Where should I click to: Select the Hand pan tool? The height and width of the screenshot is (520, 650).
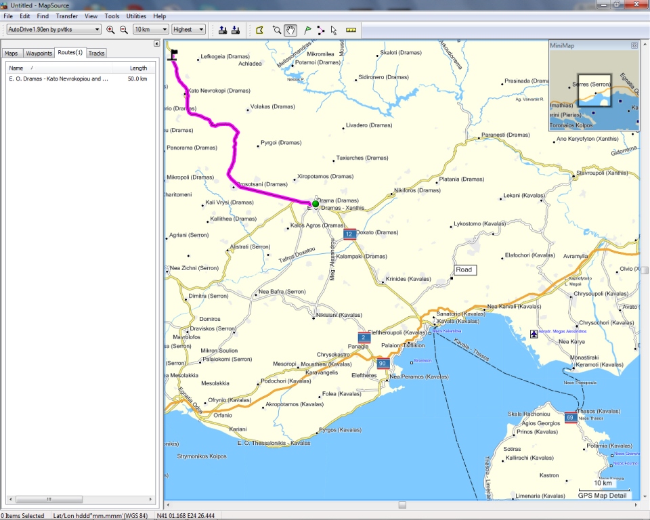(290, 30)
